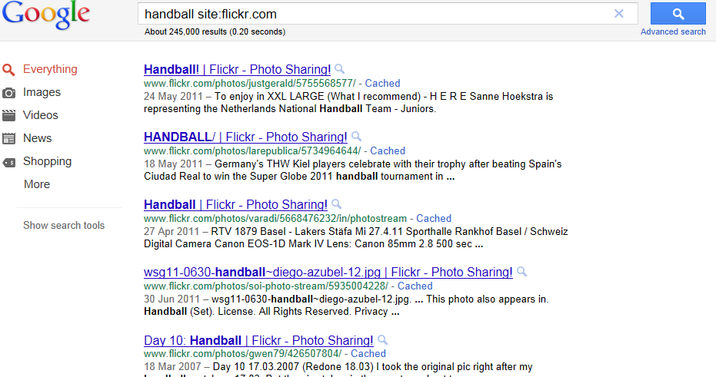This screenshot has width=716, height=377.
Task: Select the Videos clapperboard icon in the sidebar
Action: (8, 115)
